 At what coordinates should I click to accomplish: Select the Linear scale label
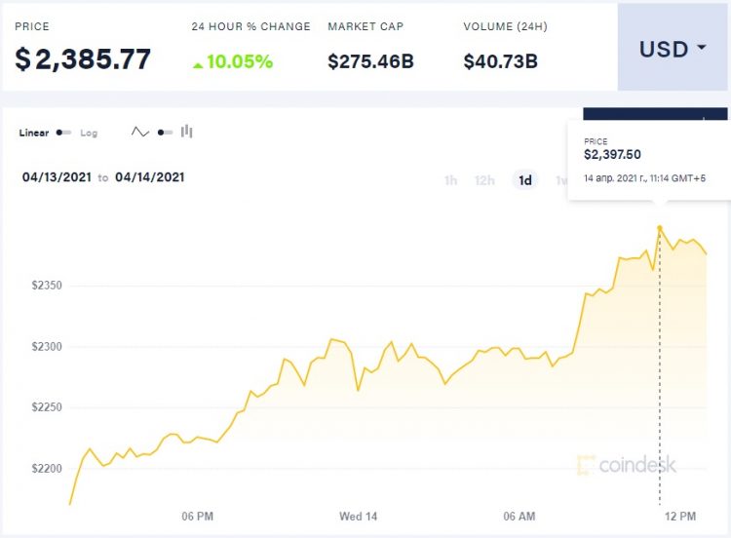(34, 133)
